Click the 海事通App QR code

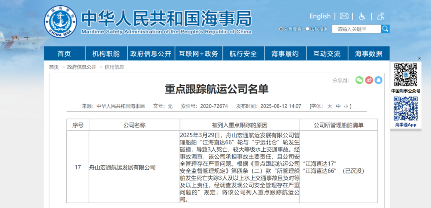coord(405,109)
